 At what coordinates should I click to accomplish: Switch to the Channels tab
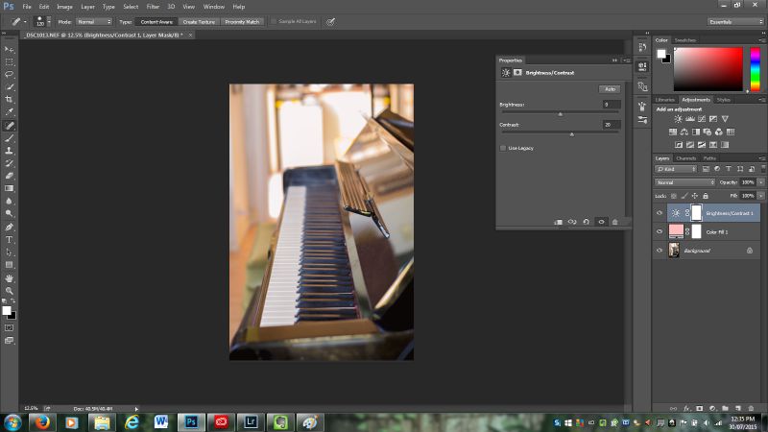click(685, 158)
